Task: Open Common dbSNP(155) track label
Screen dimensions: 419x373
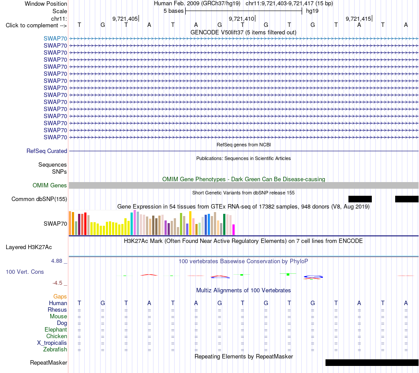Action: (x=39, y=199)
